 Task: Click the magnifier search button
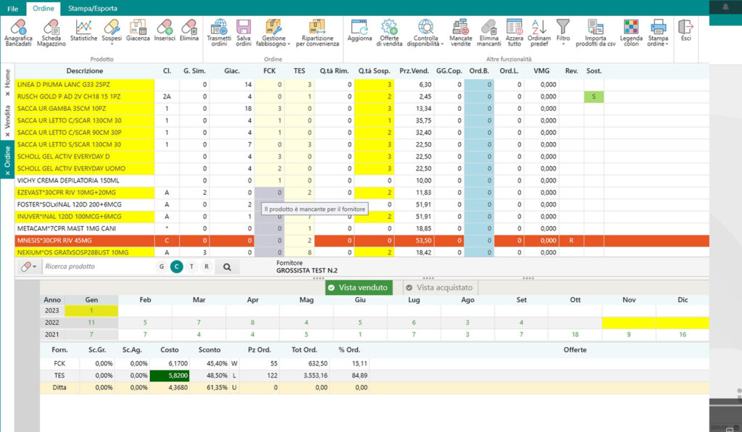click(227, 267)
